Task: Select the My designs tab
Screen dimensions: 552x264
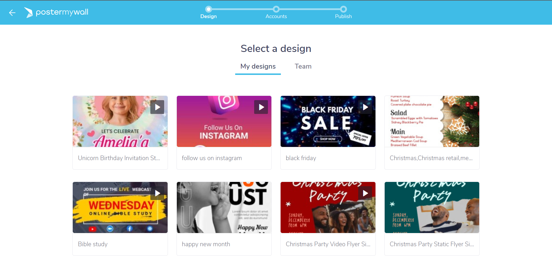Action: [x=258, y=66]
